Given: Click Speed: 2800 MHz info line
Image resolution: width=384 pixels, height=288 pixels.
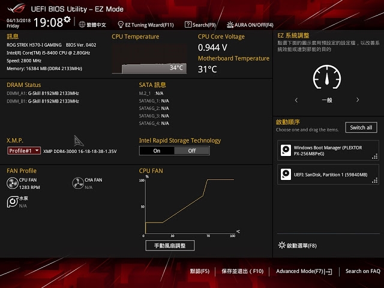Looking at the screenshot, I should 24,61.
